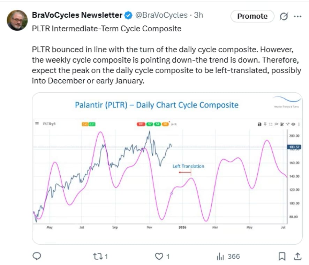The height and width of the screenshot is (265, 309).
Task: Open the chart hamburger menu beside PLTR
Action: tap(37, 123)
